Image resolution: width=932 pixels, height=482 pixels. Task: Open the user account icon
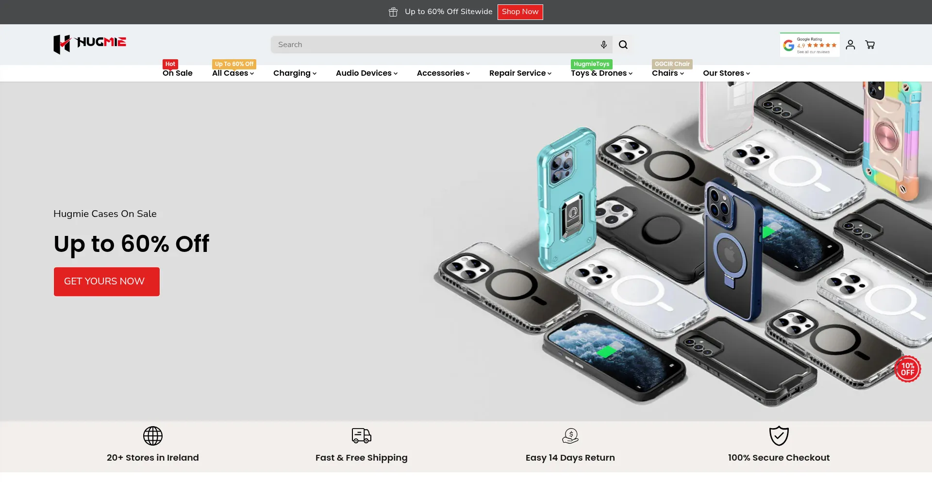(x=850, y=45)
